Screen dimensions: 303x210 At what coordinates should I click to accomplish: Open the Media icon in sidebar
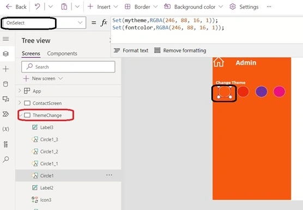[6, 99]
